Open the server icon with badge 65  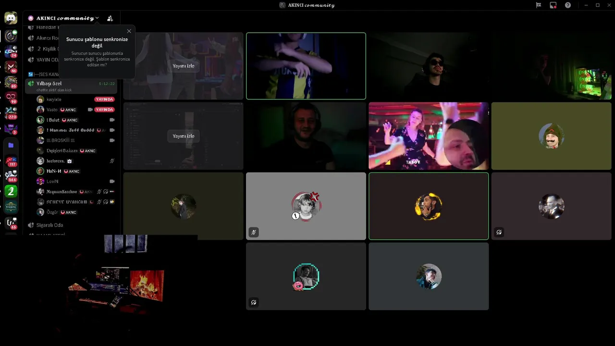11,222
